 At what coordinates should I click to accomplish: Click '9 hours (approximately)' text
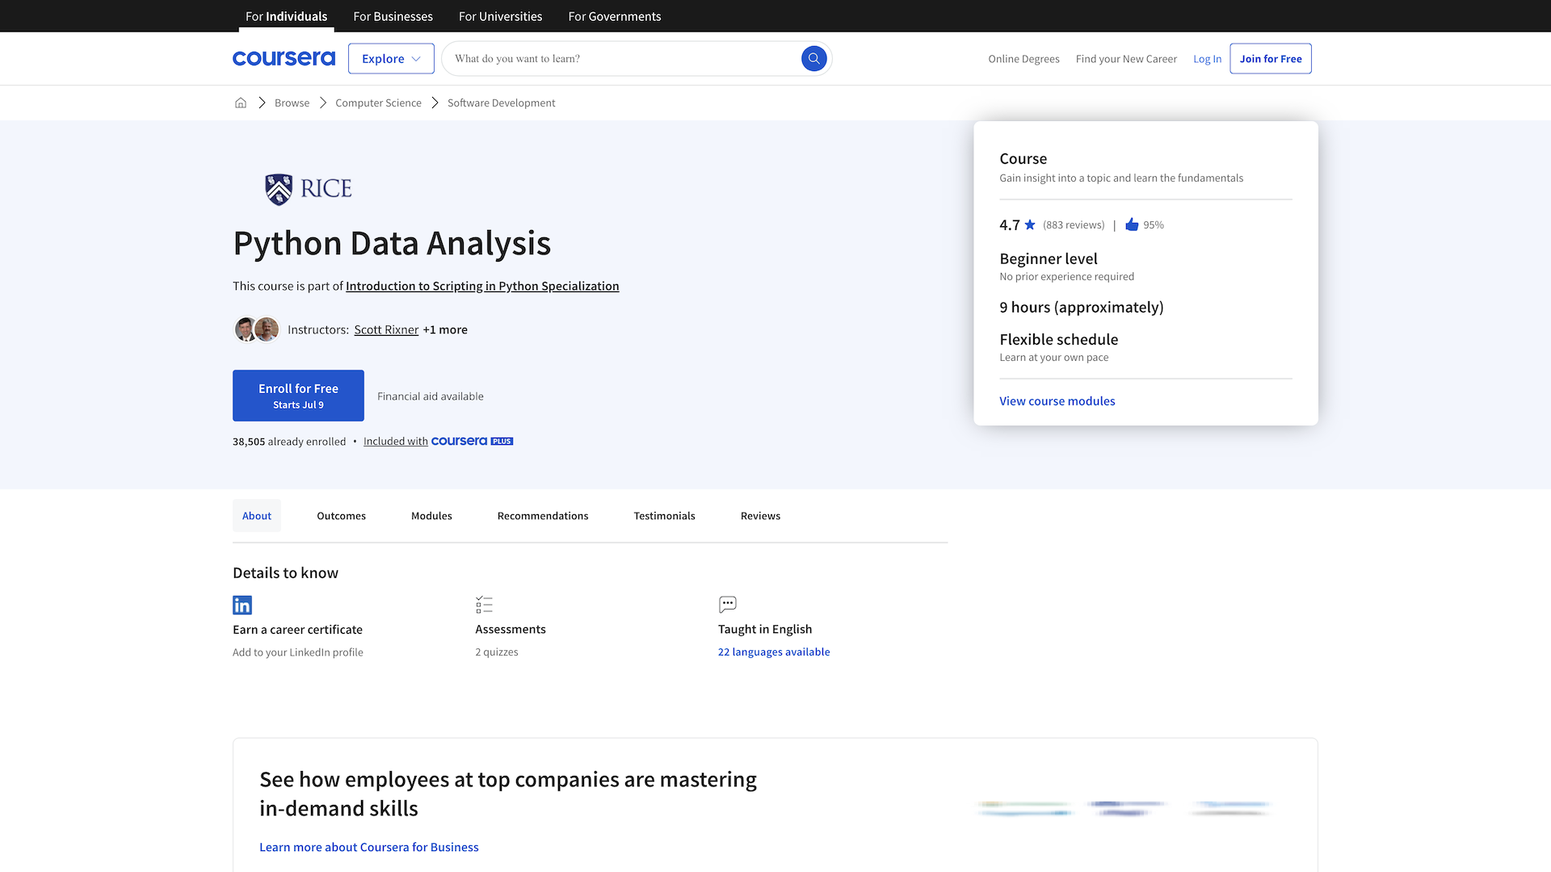pos(1082,307)
